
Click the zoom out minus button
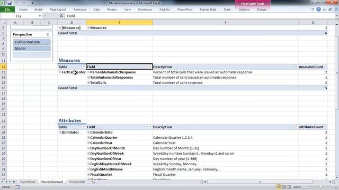(x=305, y=187)
